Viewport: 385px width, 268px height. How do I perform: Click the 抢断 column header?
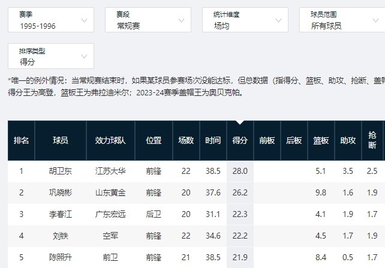point(372,140)
